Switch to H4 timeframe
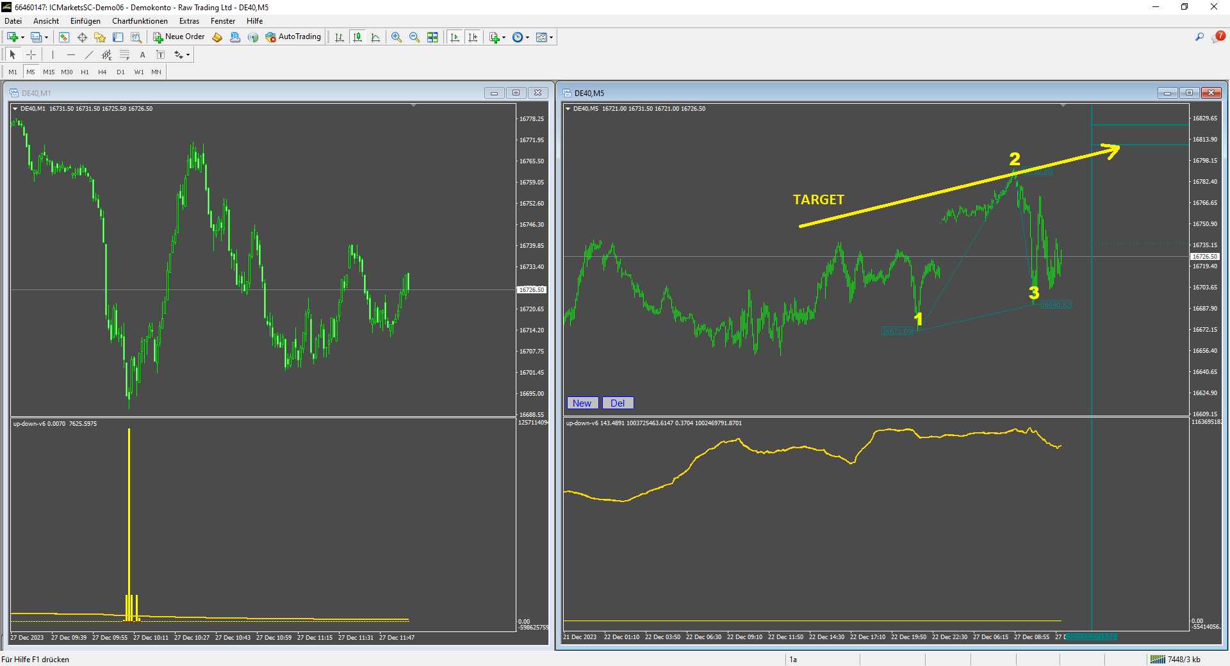Screen dimensions: 1230x666 coord(102,72)
